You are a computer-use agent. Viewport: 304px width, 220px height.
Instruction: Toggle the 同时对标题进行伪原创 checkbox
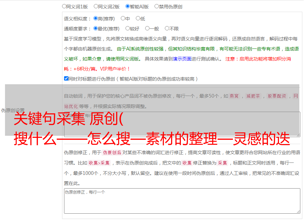pyautogui.click(x=66, y=79)
